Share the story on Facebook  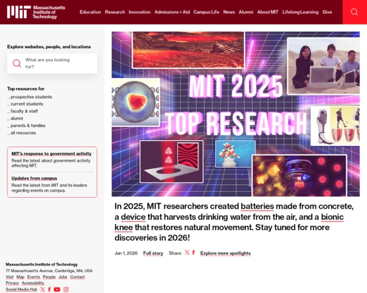(194, 253)
